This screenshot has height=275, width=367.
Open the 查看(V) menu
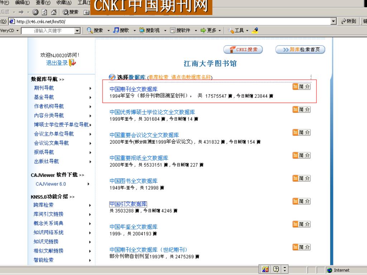[x=43, y=3]
